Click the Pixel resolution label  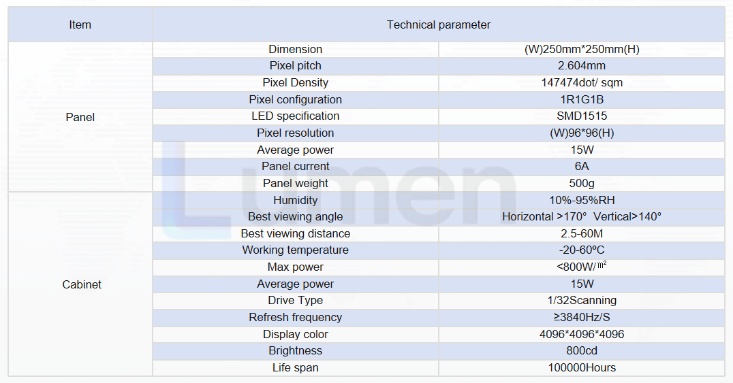click(x=296, y=133)
